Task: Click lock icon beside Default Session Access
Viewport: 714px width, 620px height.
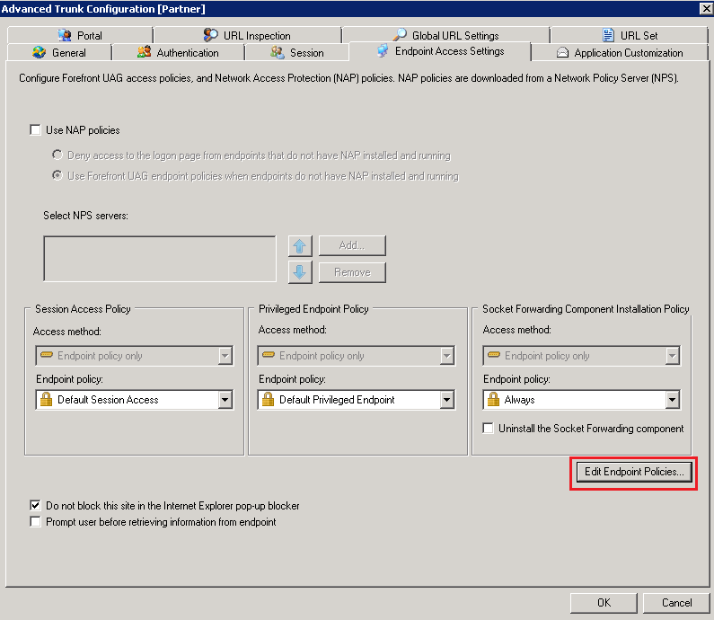Action: pyautogui.click(x=46, y=399)
